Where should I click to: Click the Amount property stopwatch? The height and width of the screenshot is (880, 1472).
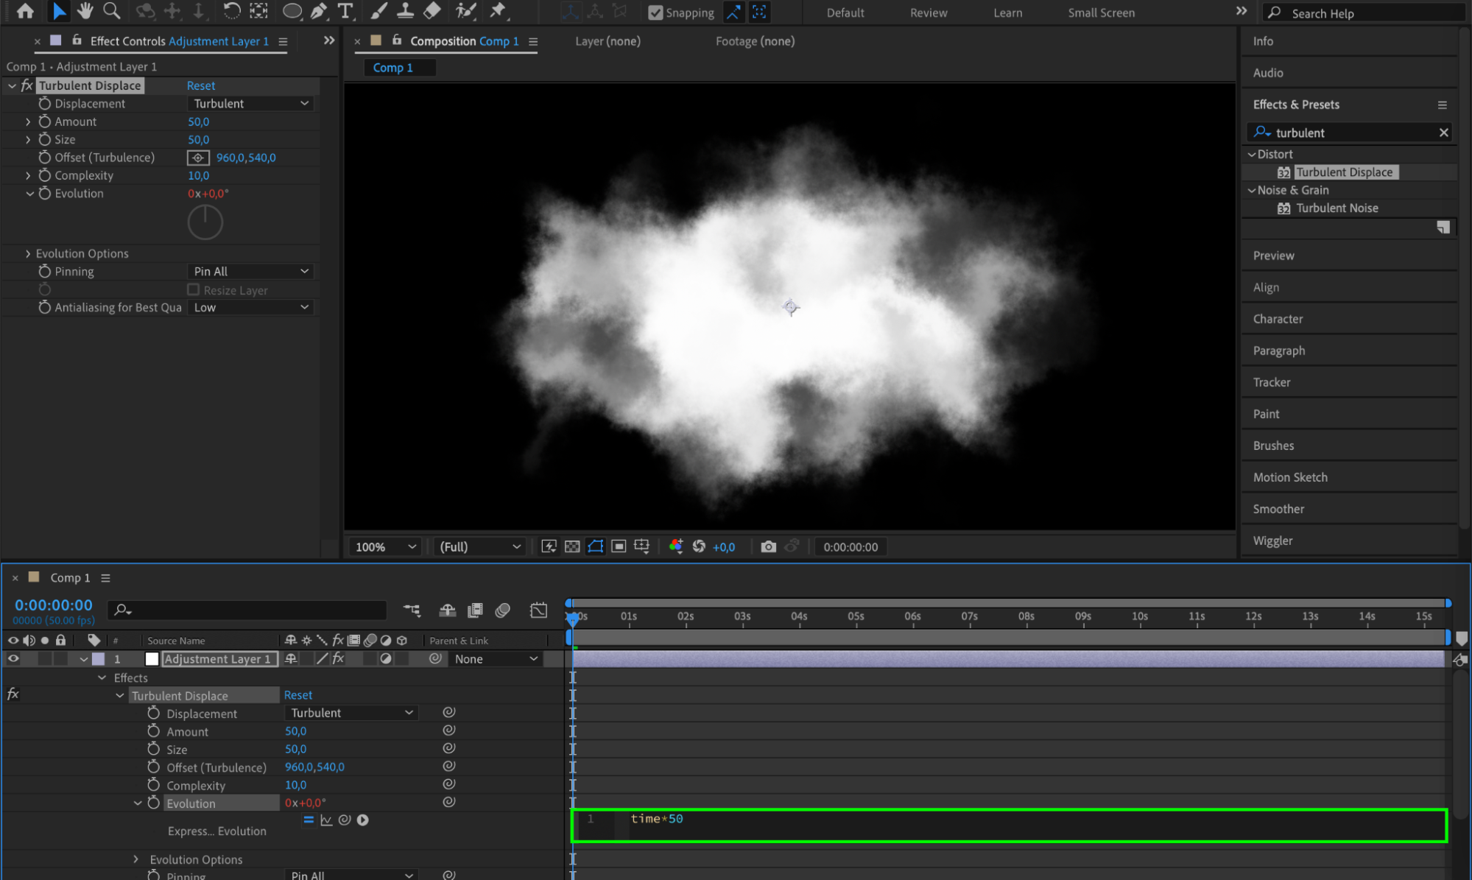[45, 122]
